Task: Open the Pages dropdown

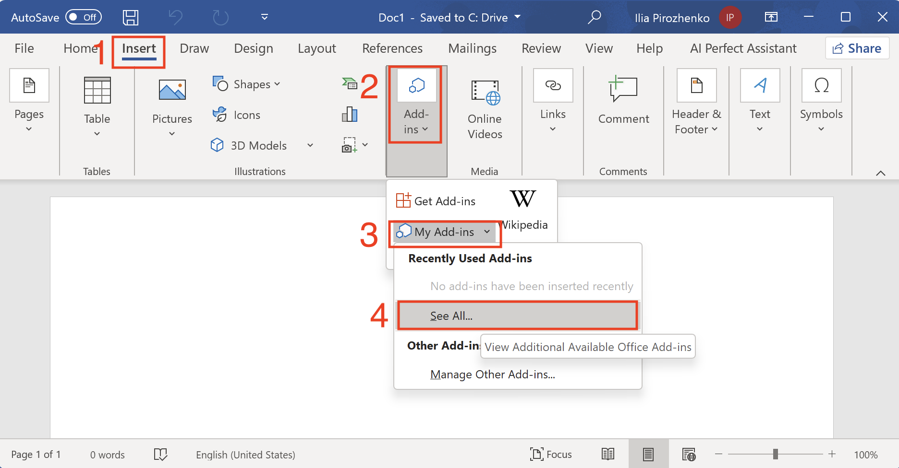Action: click(29, 101)
